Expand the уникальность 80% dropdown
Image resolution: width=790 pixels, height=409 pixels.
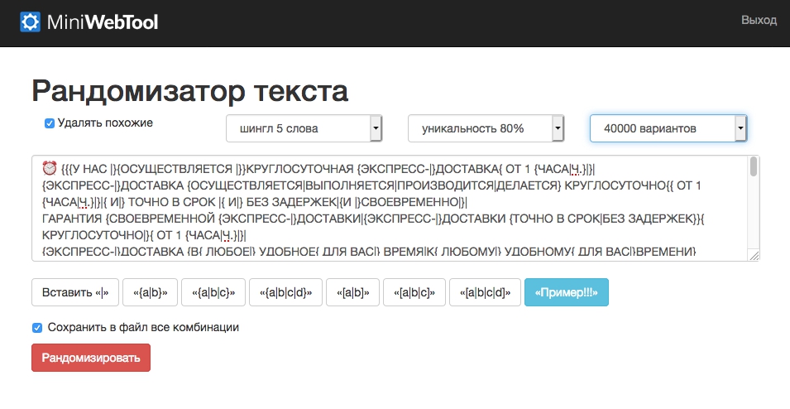point(486,128)
